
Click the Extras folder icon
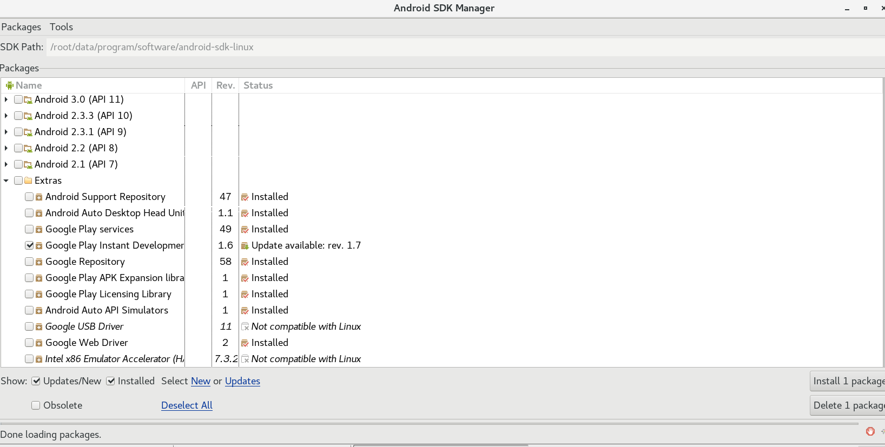tap(28, 181)
